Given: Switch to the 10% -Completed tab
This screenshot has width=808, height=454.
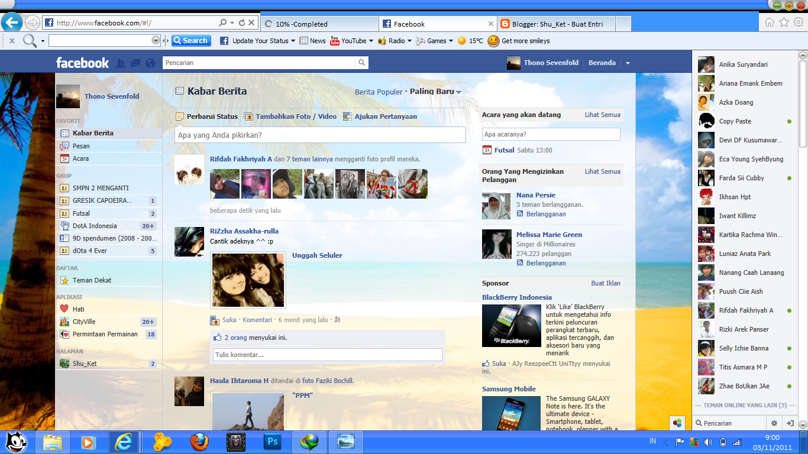Looking at the screenshot, I should [319, 24].
